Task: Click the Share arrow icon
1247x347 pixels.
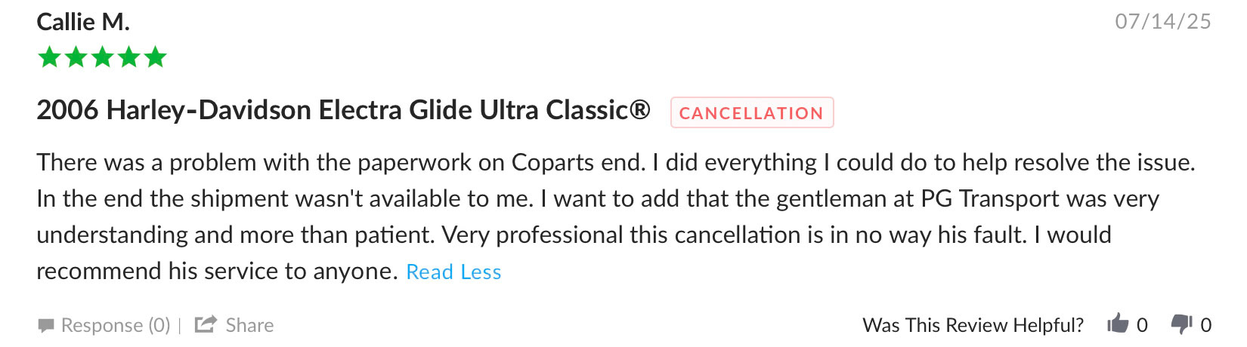Action: pyautogui.click(x=206, y=324)
